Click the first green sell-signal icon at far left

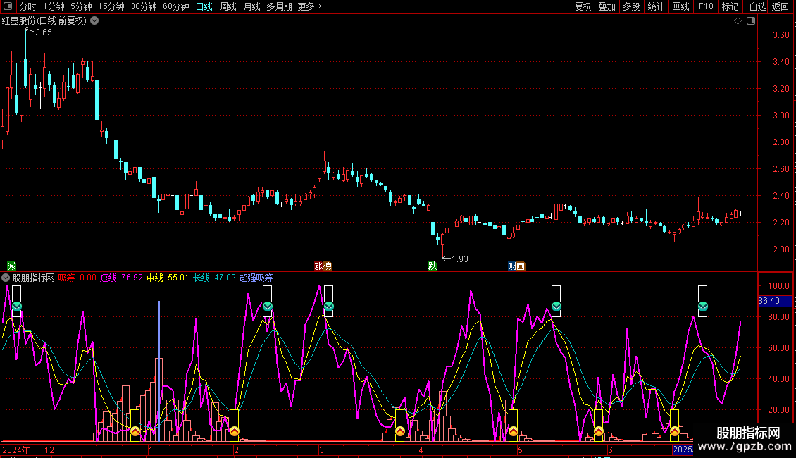[x=17, y=307]
